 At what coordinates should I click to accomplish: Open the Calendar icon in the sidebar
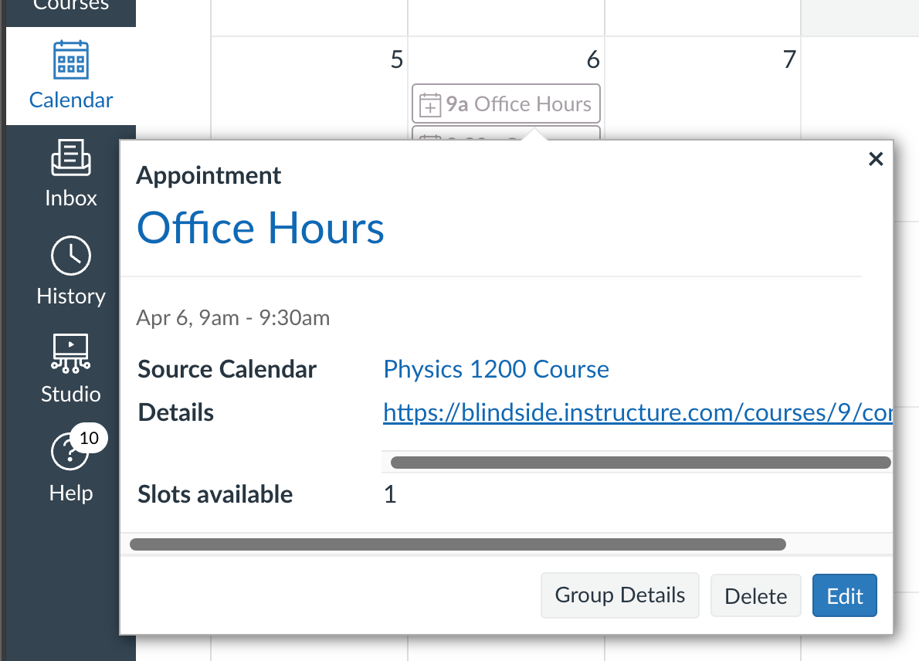point(71,60)
